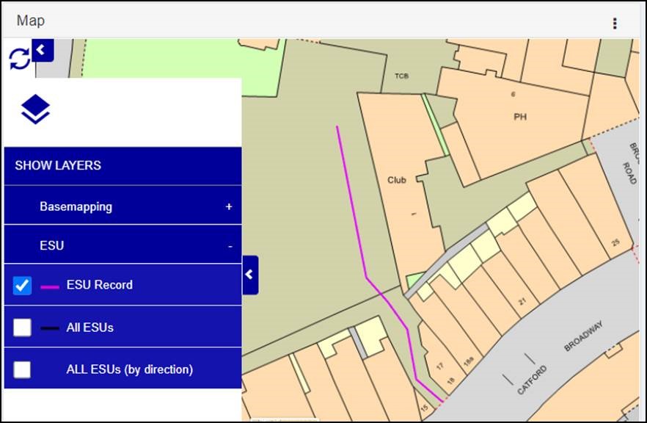This screenshot has width=647, height=423.
Task: Click the CATFORD road label on map
Action: (532, 380)
